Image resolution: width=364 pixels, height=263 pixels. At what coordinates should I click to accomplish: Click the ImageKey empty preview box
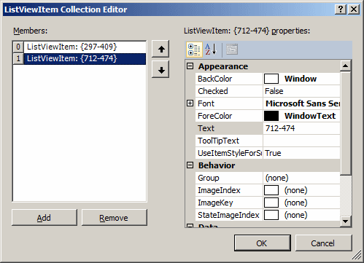click(271, 203)
